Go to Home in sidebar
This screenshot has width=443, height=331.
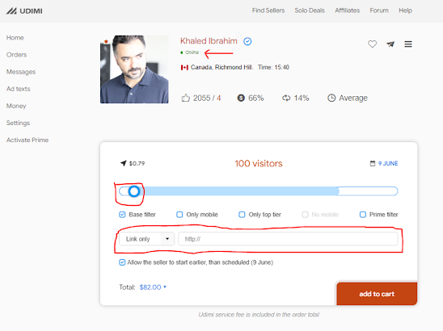coord(15,38)
